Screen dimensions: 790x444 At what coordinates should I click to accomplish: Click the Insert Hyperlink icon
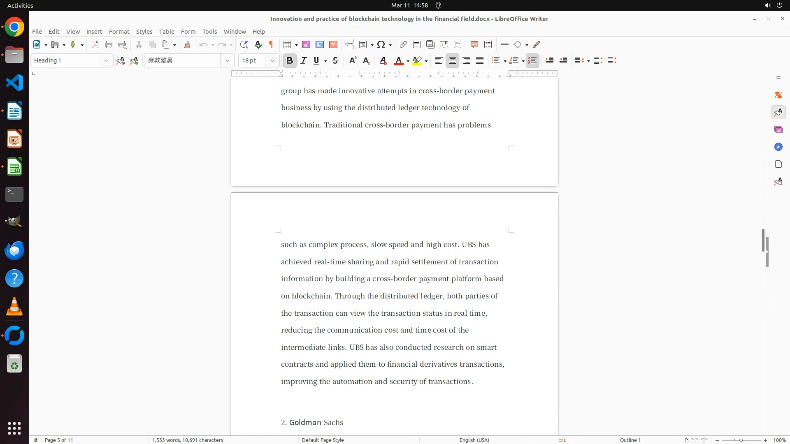pyautogui.click(x=403, y=45)
